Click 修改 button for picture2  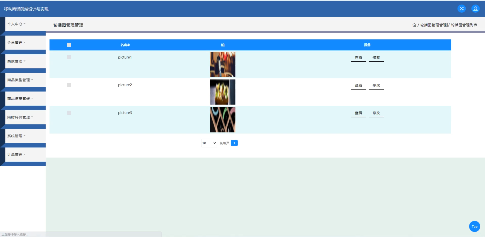pyautogui.click(x=376, y=85)
